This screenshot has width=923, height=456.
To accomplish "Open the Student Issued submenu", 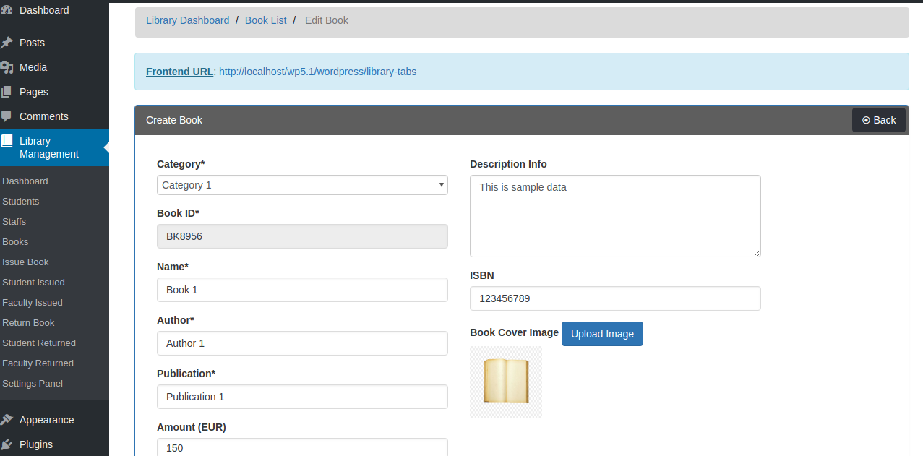I will 33,283.
